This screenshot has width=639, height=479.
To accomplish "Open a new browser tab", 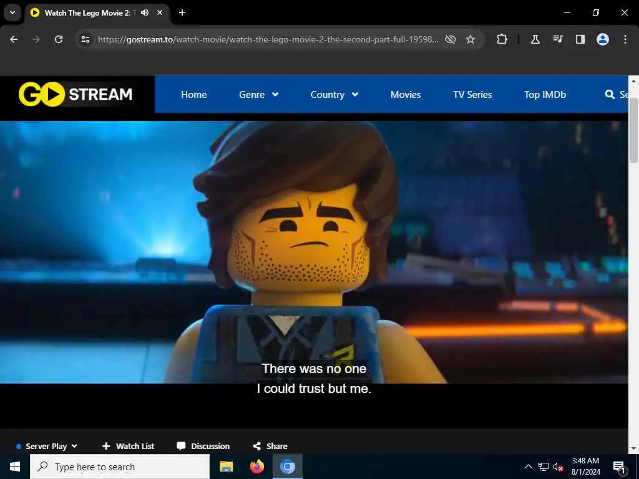I will [182, 12].
